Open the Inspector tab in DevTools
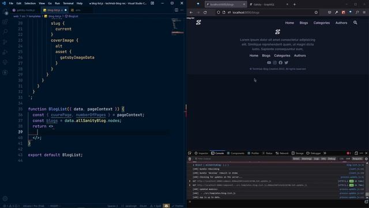 (201, 153)
